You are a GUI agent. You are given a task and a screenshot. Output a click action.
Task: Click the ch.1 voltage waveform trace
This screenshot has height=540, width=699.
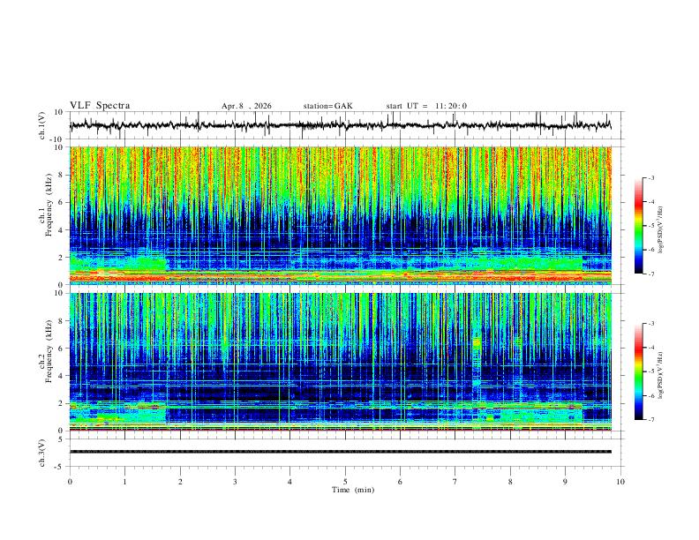click(340, 125)
